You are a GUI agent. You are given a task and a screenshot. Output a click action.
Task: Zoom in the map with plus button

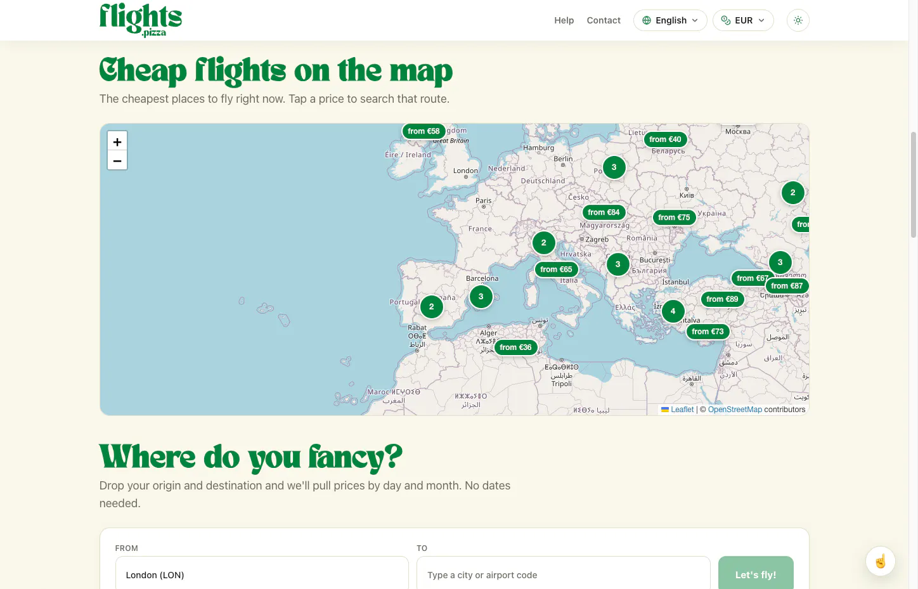click(117, 141)
